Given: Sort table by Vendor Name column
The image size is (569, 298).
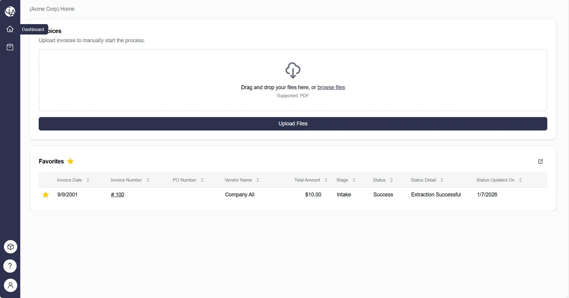Looking at the screenshot, I should [242, 180].
